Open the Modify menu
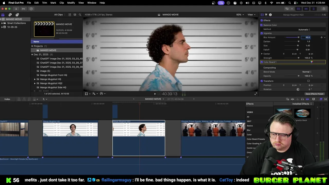 point(71,3)
